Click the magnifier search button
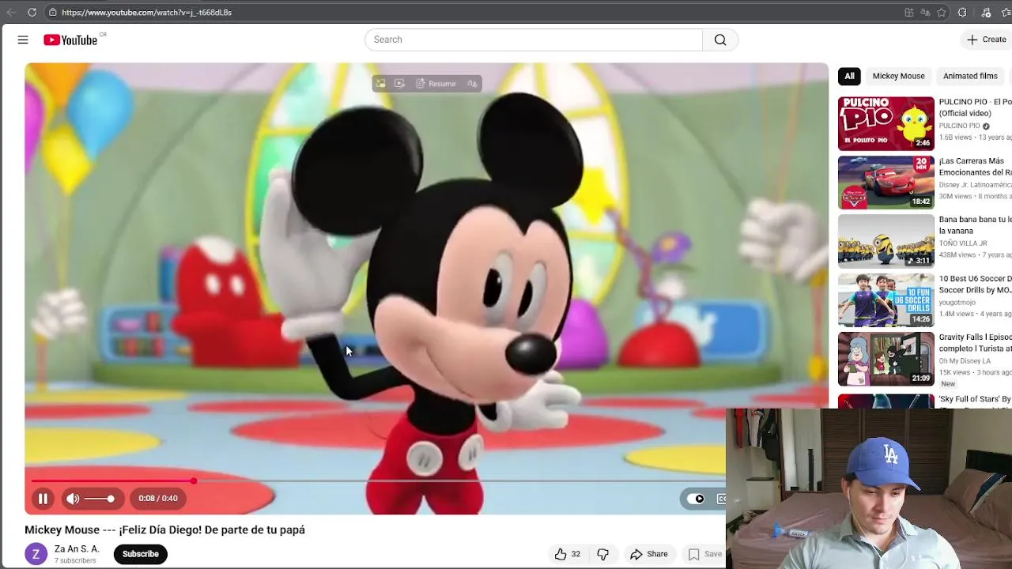This screenshot has width=1012, height=569. 720,40
